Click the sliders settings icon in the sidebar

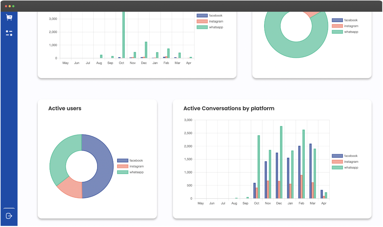click(x=9, y=33)
